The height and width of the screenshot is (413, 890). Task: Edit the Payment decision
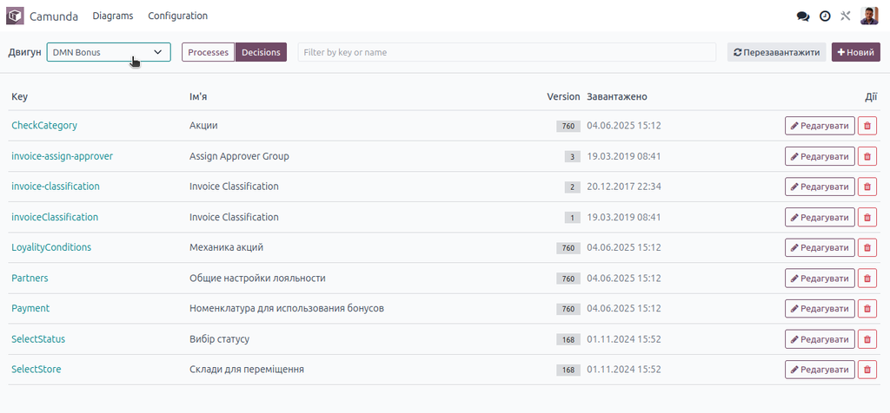820,309
